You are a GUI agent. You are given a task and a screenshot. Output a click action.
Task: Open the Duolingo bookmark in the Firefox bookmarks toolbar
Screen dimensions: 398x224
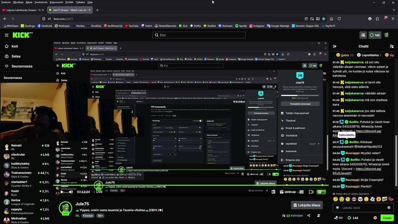(28, 26)
